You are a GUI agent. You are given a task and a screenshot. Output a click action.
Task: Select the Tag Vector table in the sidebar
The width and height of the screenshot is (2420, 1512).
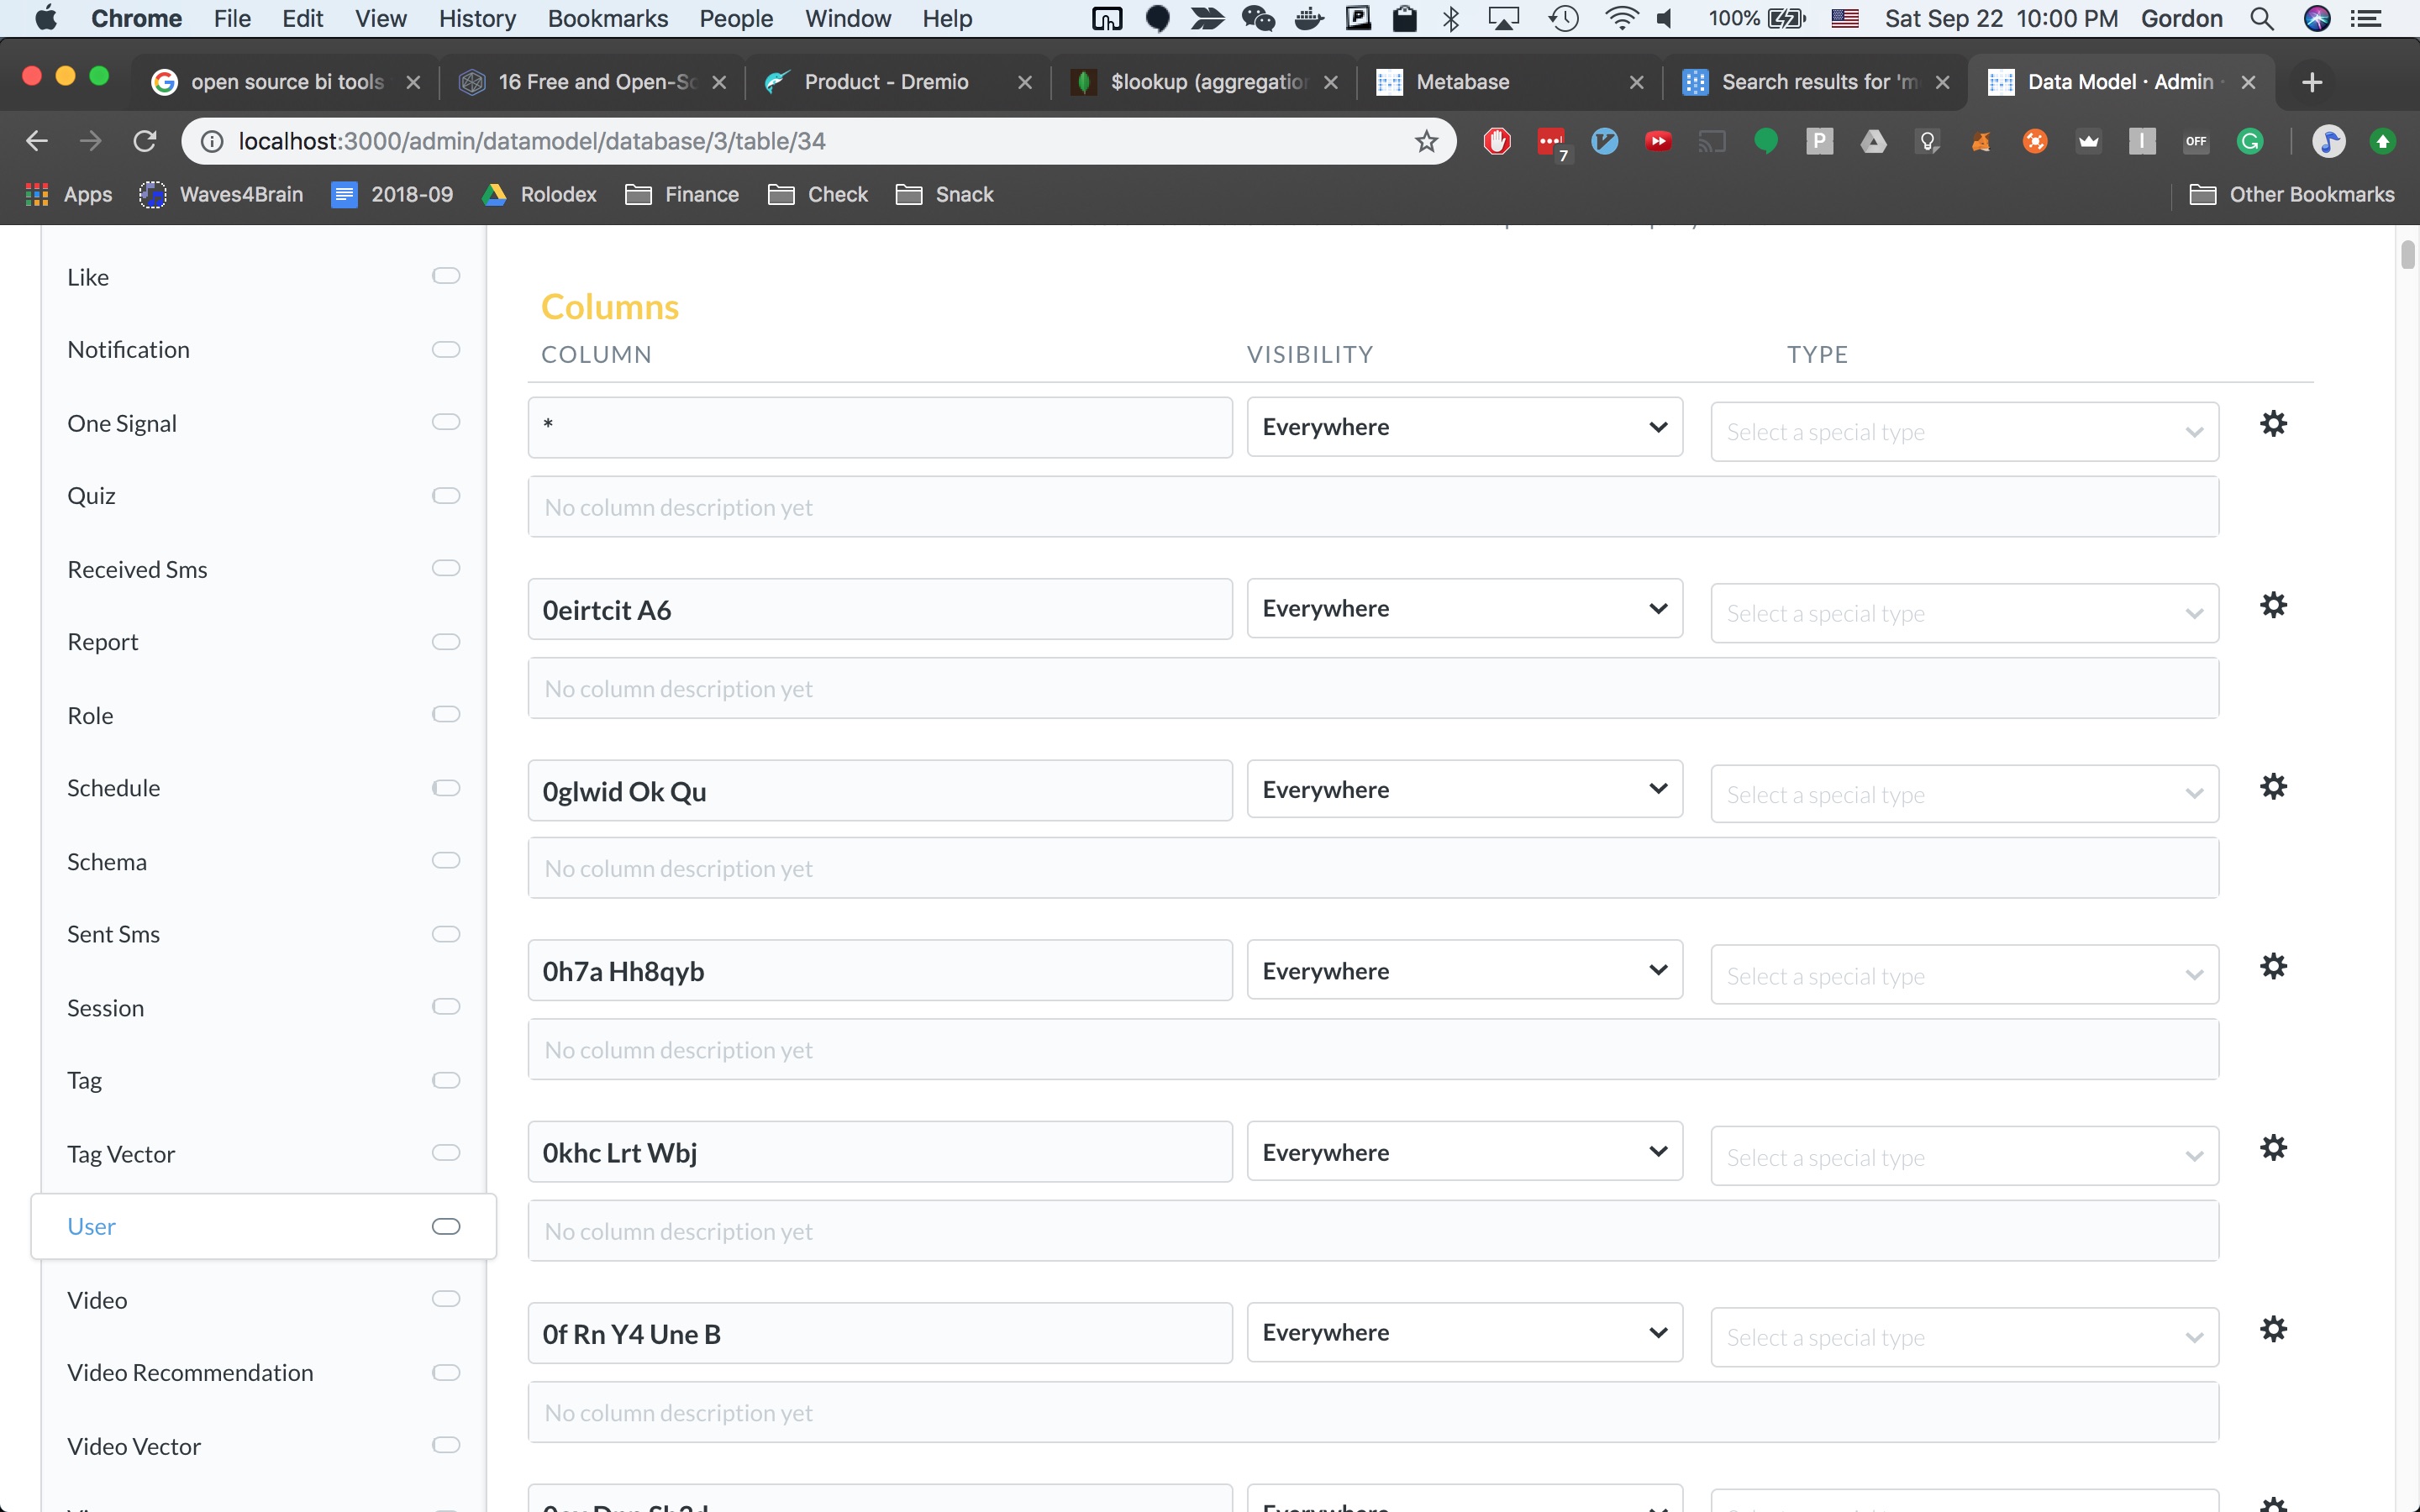121,1153
